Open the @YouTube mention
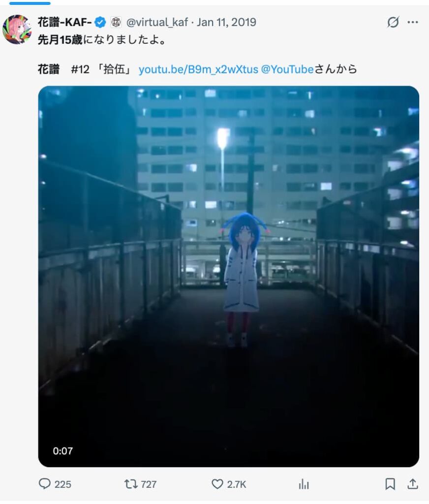The width and height of the screenshot is (429, 504). (287, 69)
